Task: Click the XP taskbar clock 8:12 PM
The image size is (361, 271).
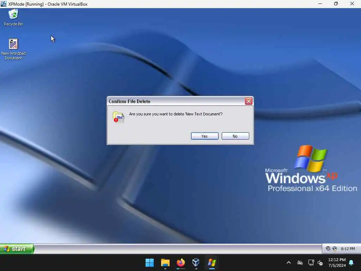Action: point(348,249)
